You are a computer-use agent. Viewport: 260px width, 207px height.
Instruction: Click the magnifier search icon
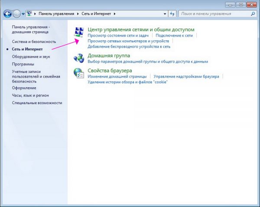click(253, 14)
